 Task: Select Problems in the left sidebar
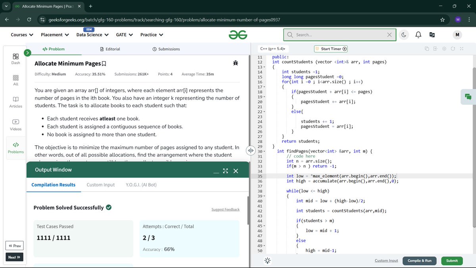[16, 148]
